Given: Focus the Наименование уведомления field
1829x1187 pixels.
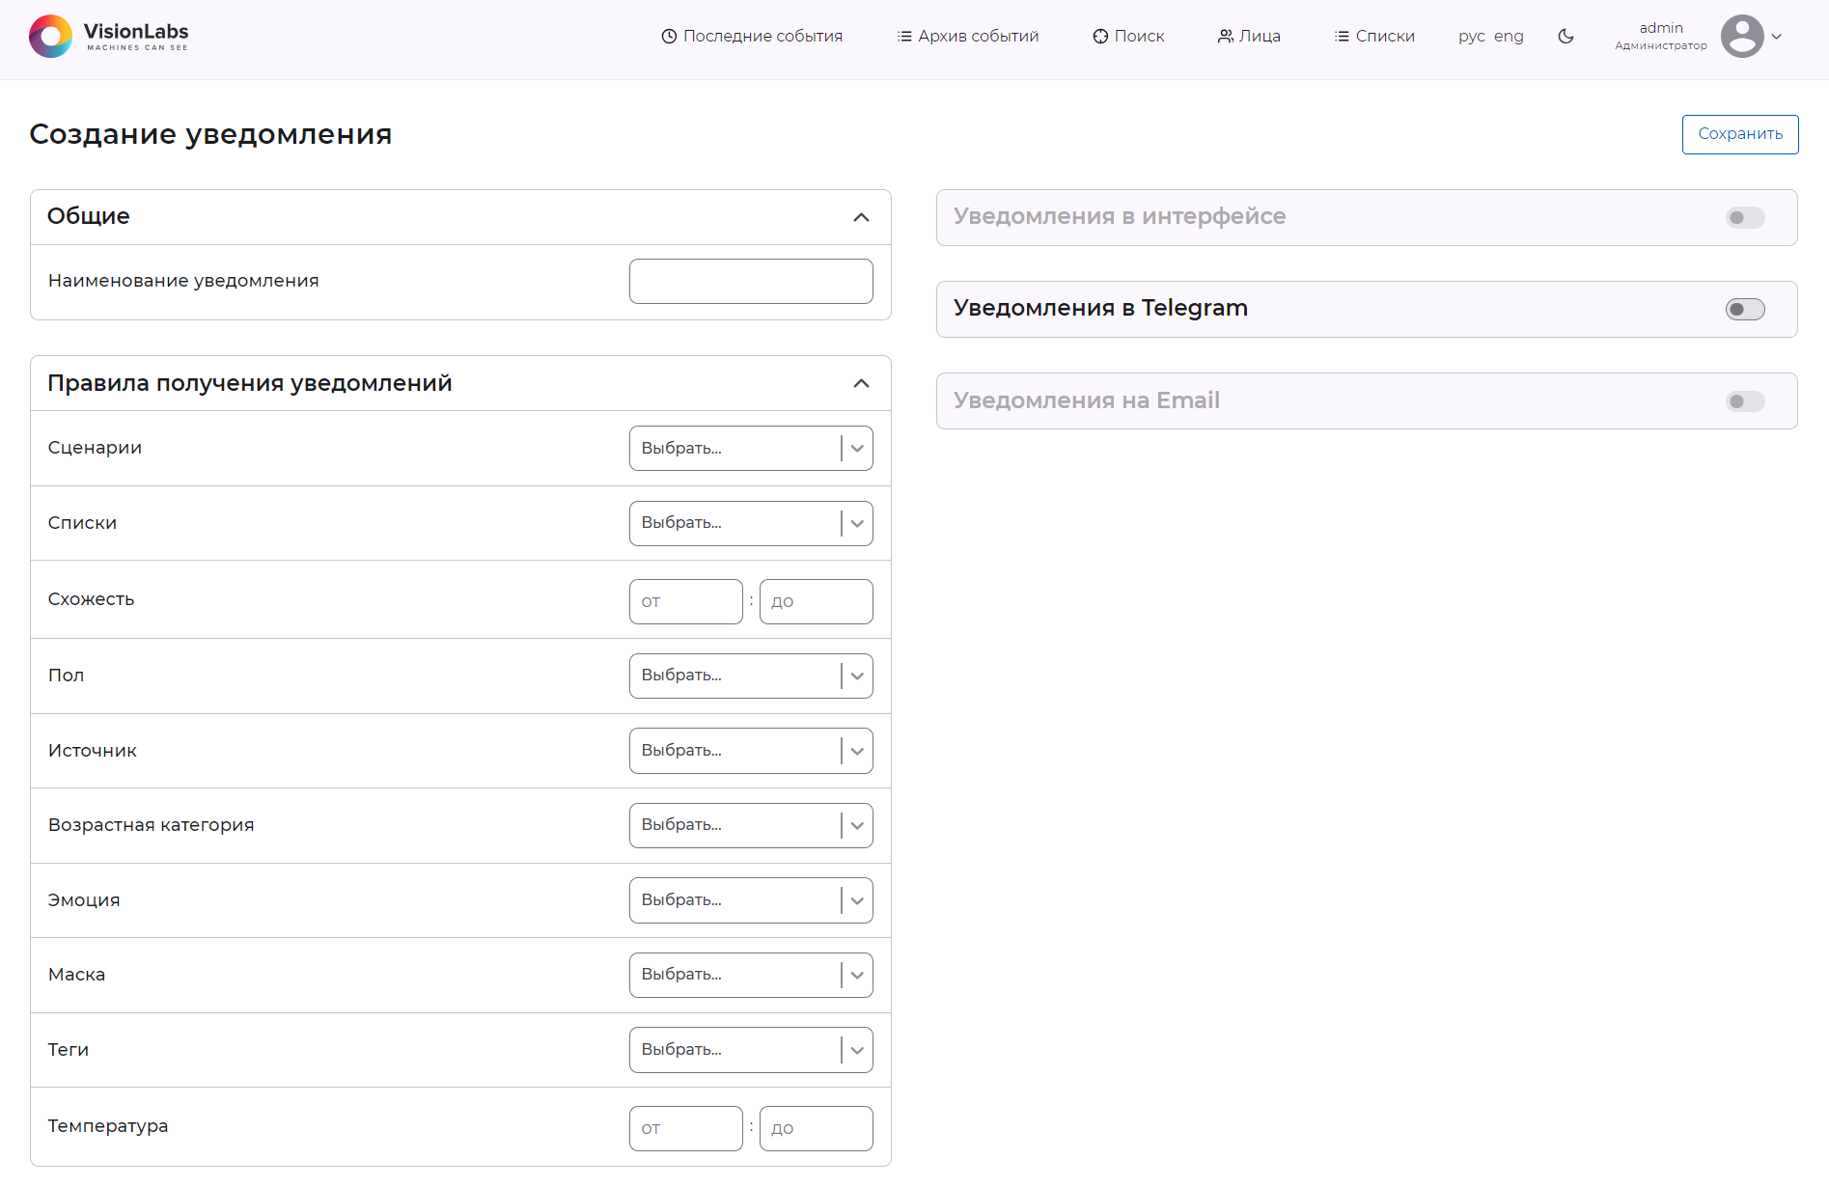Looking at the screenshot, I should click(x=751, y=281).
